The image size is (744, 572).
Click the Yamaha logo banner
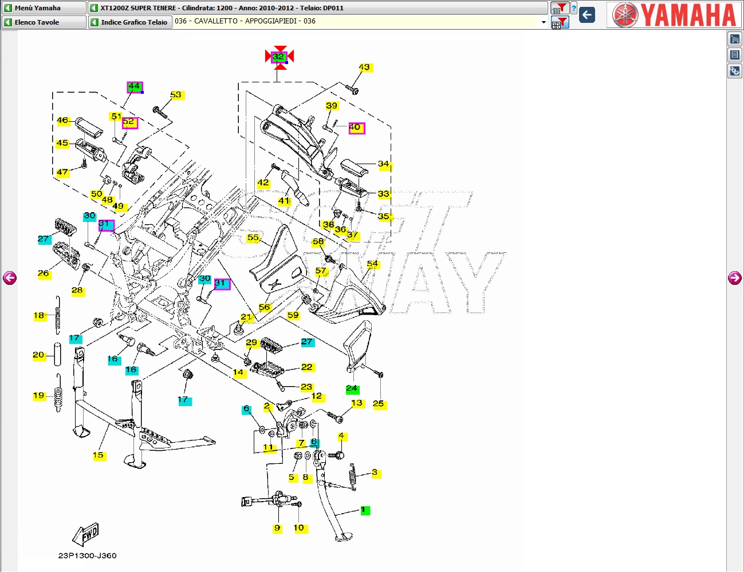pyautogui.click(x=674, y=15)
